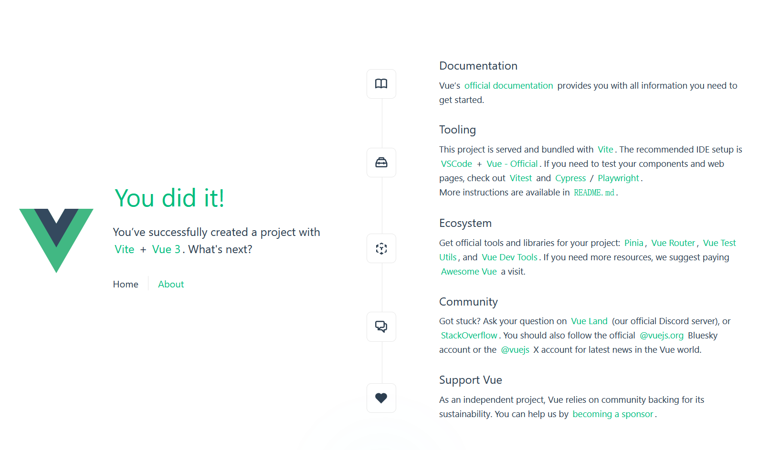Open the Cypress testing link
The image size is (769, 450).
coord(570,178)
